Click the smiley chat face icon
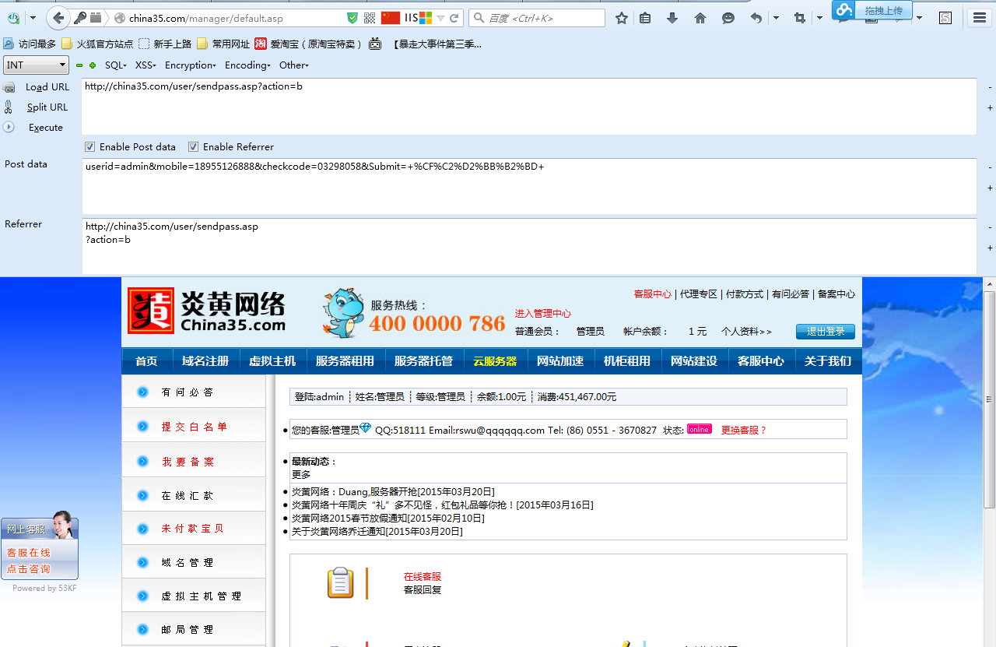This screenshot has width=996, height=647. 728,18
